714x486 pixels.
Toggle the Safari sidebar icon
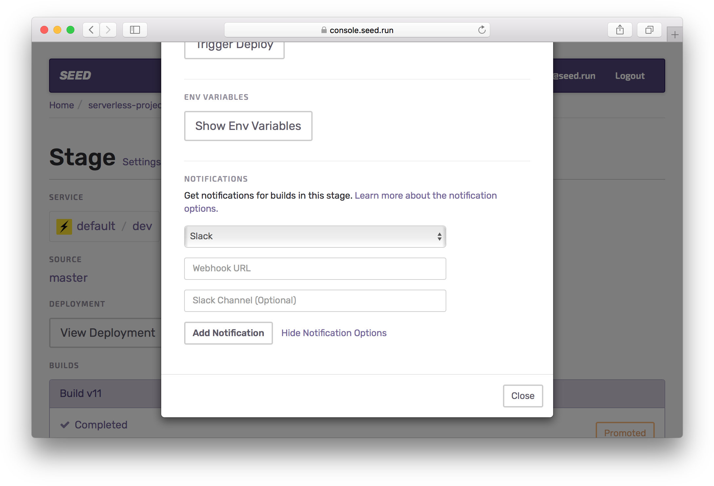point(135,30)
